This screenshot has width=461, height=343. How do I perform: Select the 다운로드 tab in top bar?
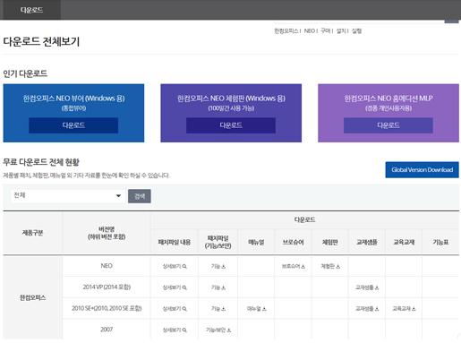[31, 10]
